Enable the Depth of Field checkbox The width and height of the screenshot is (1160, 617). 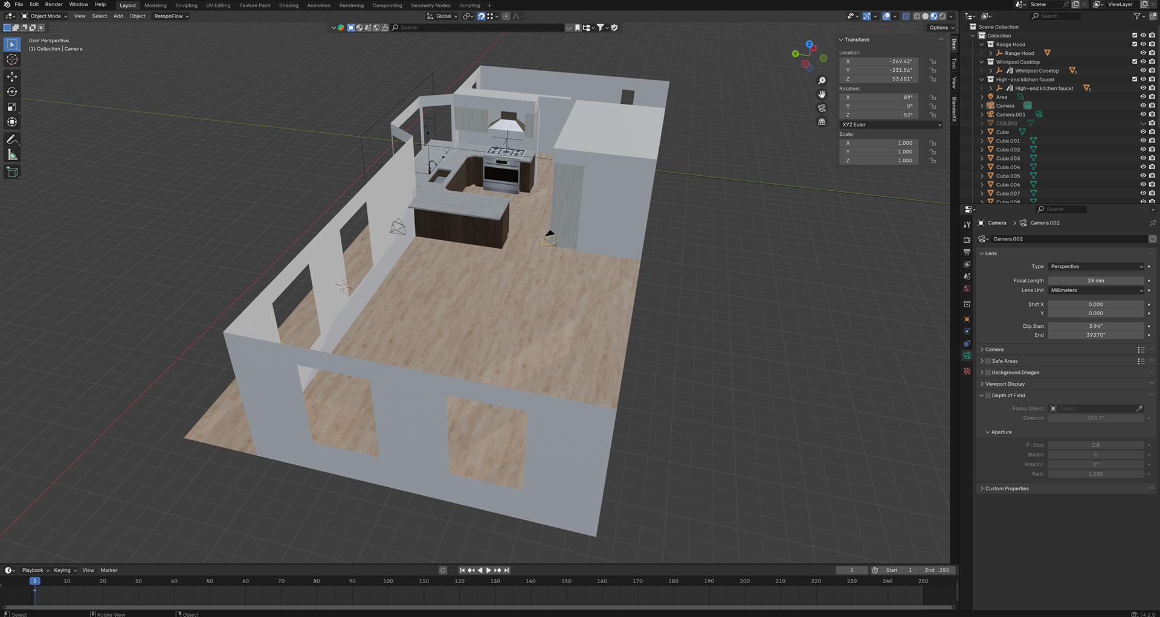point(988,395)
